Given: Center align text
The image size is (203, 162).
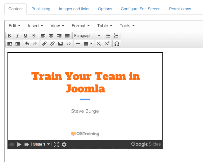Looking at the screenshot, I should click(x=51, y=36).
